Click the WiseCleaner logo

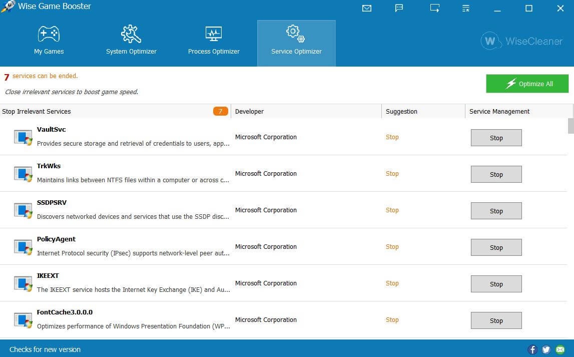521,41
